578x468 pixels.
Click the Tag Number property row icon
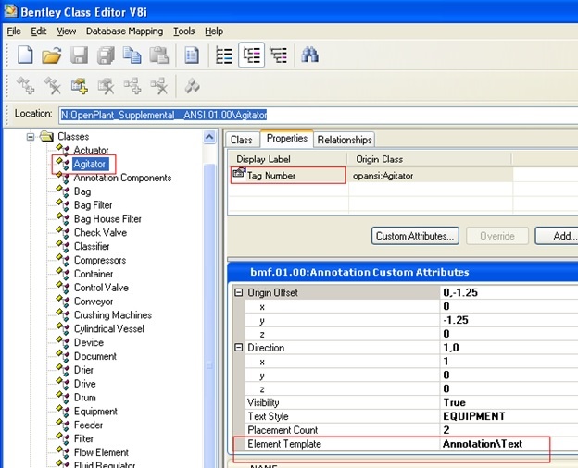pyautogui.click(x=239, y=173)
